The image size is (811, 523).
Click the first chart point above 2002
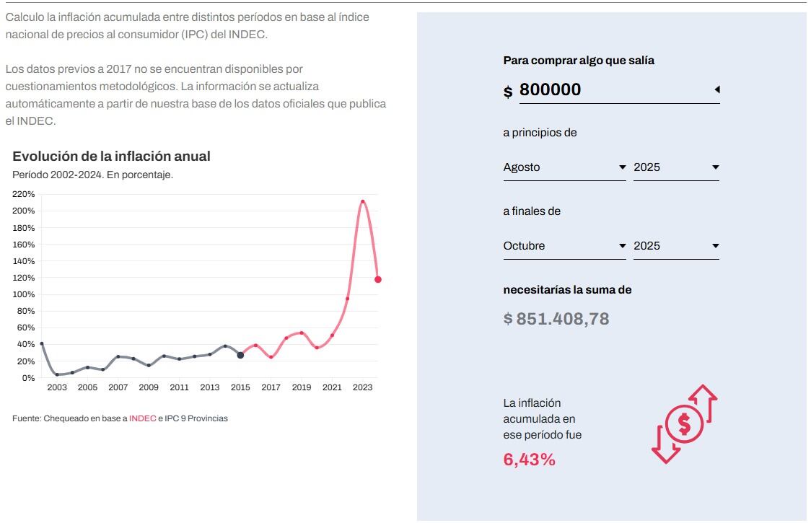click(x=42, y=344)
